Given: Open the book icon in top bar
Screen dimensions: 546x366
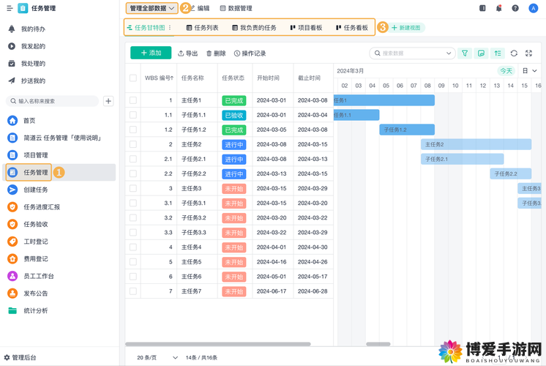Looking at the screenshot, I should pyautogui.click(x=482, y=8).
